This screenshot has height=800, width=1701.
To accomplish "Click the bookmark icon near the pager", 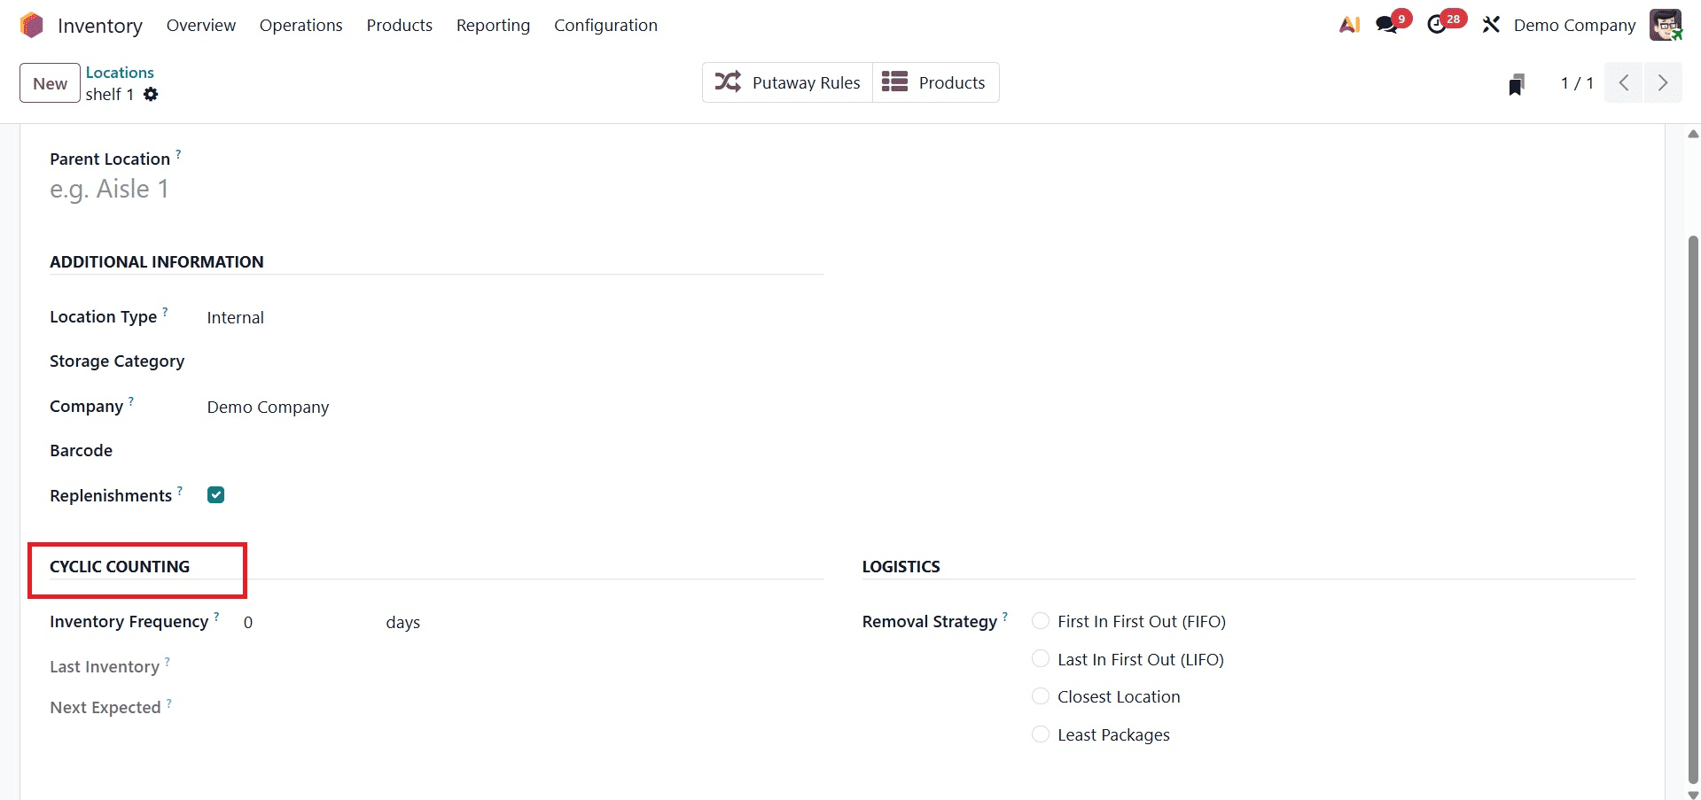I will click(x=1517, y=82).
